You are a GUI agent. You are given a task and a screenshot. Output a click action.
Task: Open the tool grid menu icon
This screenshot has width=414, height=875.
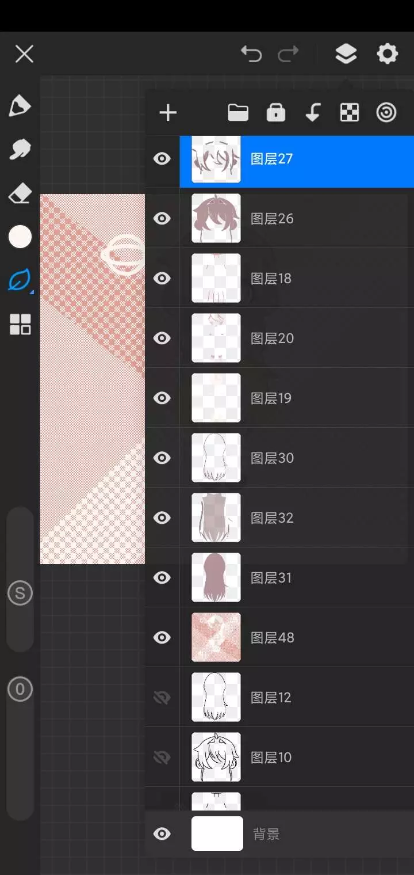click(x=20, y=325)
